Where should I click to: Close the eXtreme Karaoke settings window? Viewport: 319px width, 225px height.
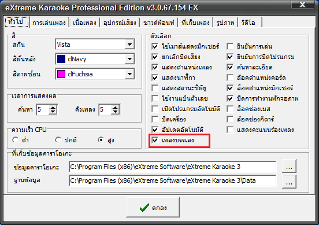(x=302, y=5)
